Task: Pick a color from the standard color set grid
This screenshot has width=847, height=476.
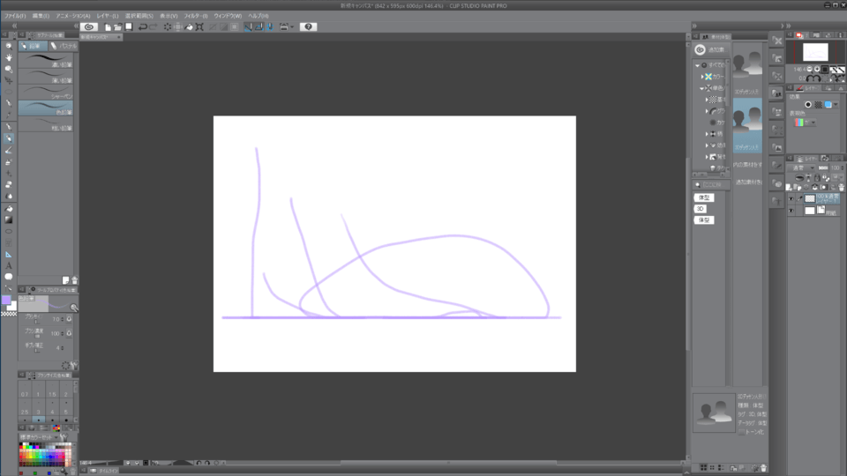Action: pyautogui.click(x=45, y=455)
